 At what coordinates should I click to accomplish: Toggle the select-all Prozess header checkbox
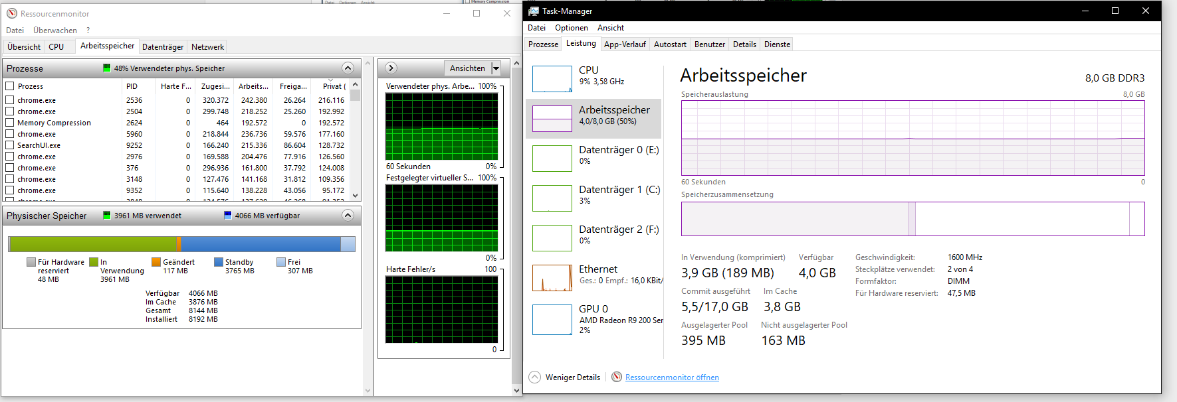[x=10, y=86]
